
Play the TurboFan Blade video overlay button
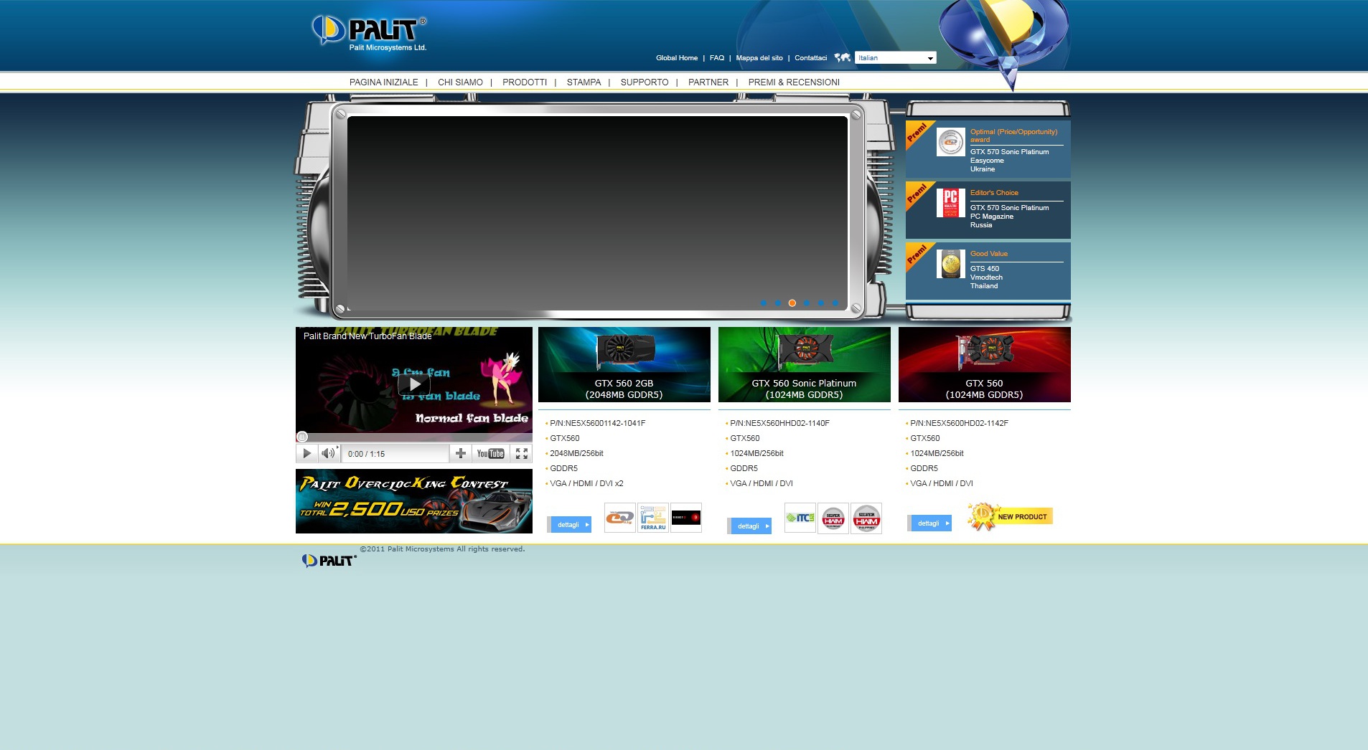click(x=414, y=384)
